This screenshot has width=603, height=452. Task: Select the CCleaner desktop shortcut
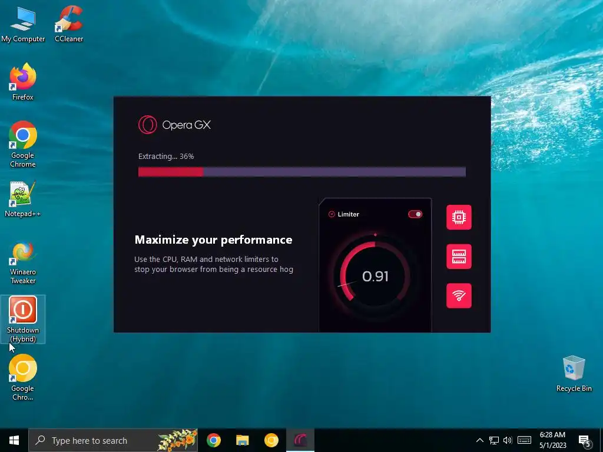tap(69, 24)
